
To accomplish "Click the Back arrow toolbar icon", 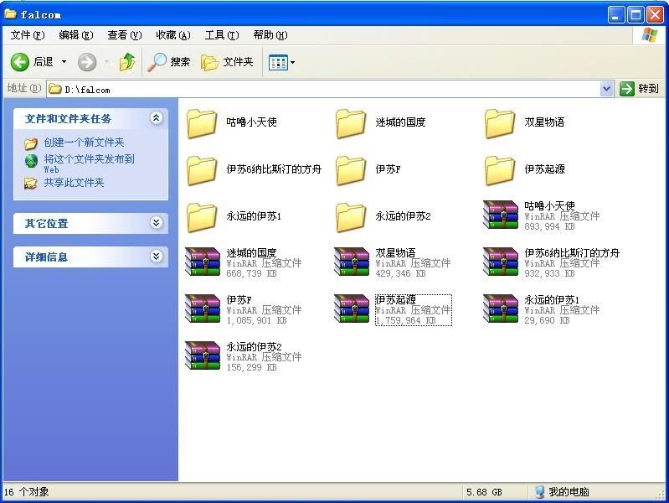I will click(x=20, y=62).
